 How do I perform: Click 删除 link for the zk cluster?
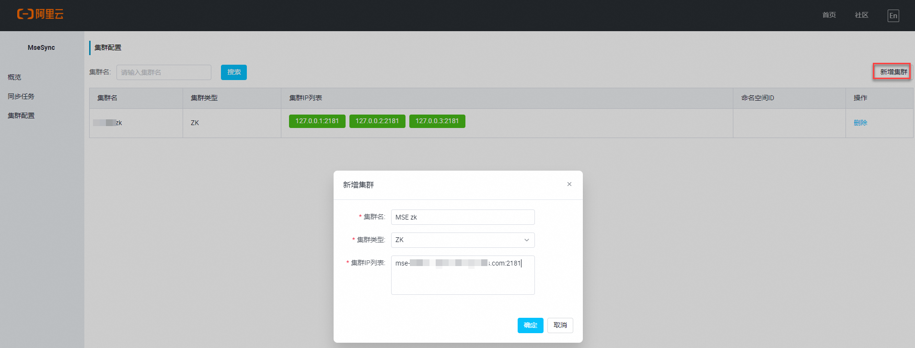(x=860, y=123)
